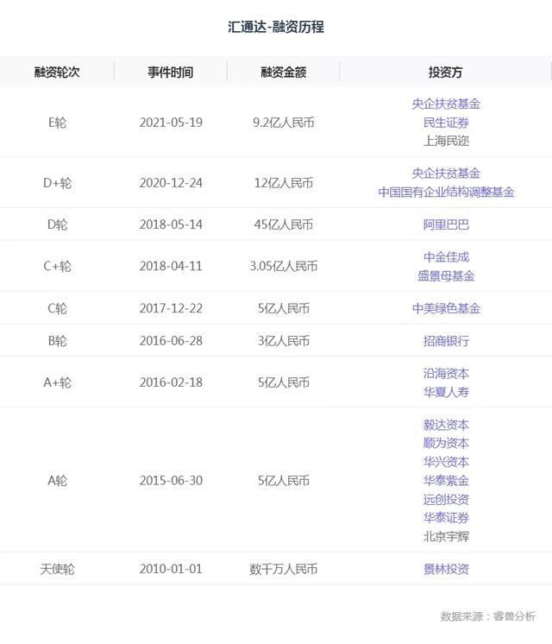
Task: Open the 招商银行 investor link
Action: pos(446,341)
